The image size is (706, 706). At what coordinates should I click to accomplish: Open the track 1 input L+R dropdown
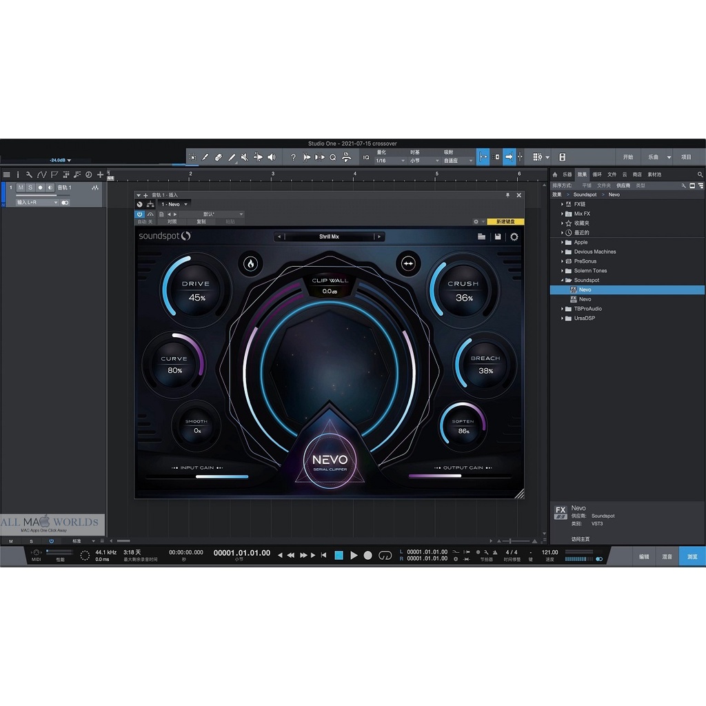pyautogui.click(x=37, y=203)
